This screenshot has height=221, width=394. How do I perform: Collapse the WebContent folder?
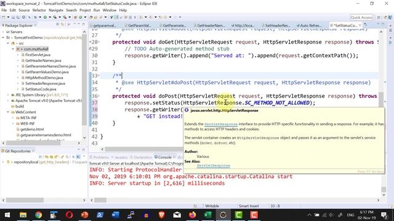8,112
